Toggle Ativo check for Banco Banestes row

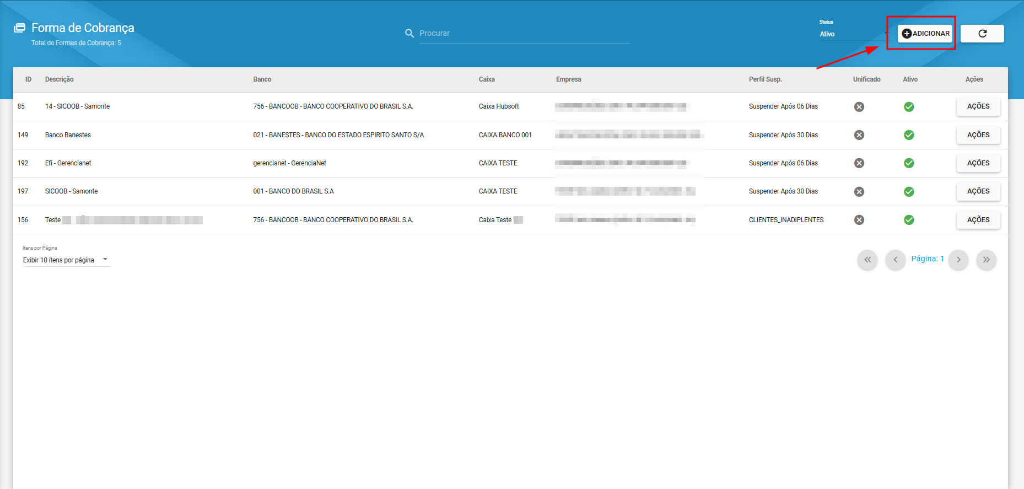point(909,135)
